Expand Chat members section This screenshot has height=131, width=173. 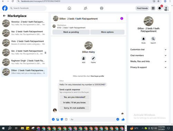[x=148, y=55]
